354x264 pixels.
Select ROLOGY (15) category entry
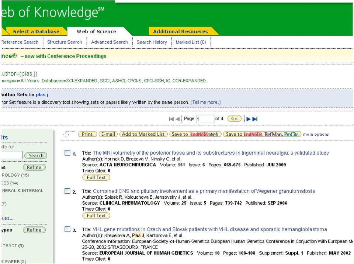point(15,175)
